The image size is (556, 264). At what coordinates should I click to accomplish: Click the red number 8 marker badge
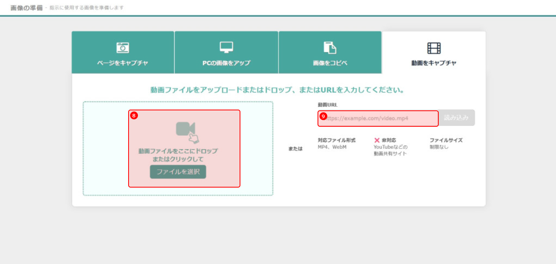[134, 115]
